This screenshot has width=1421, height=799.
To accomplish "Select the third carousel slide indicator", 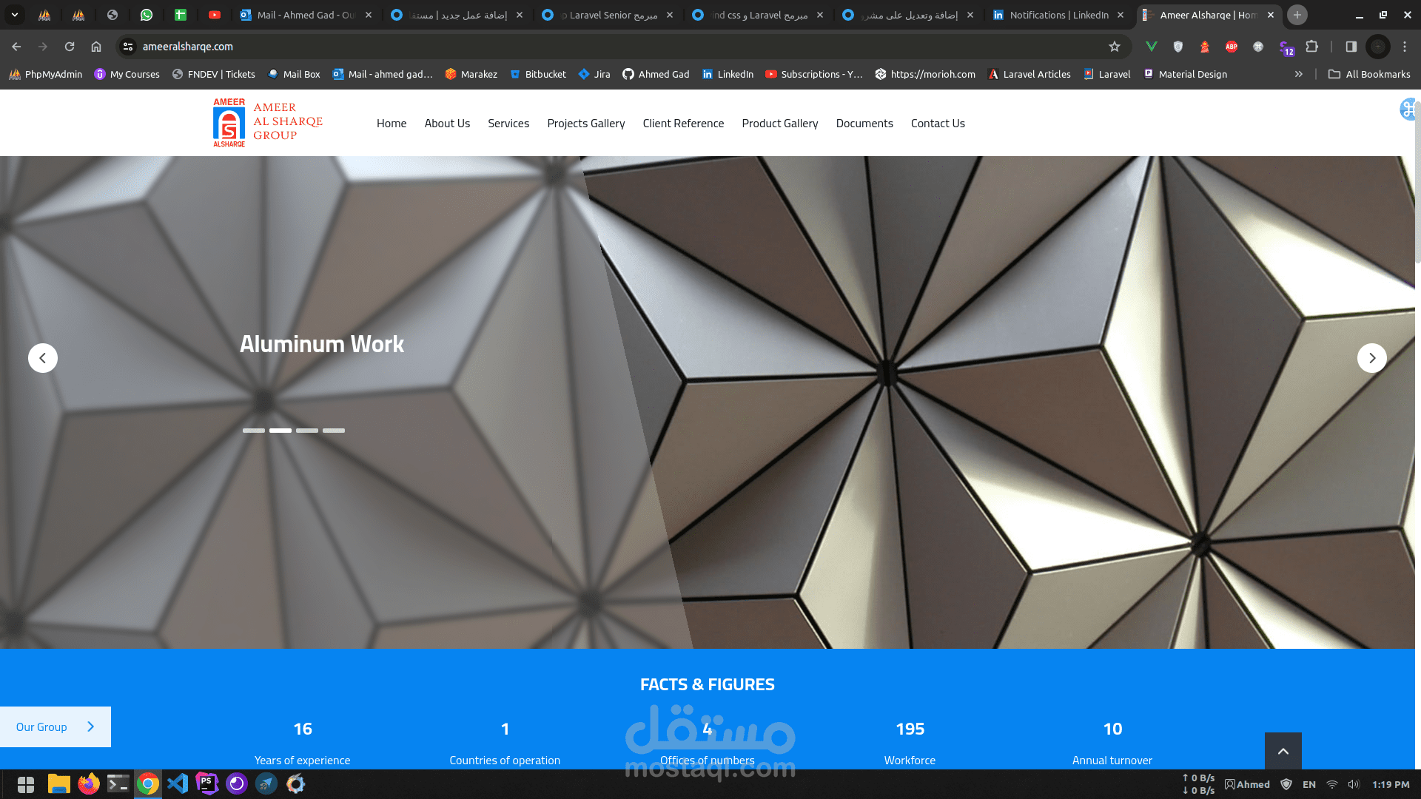I will pos(307,431).
